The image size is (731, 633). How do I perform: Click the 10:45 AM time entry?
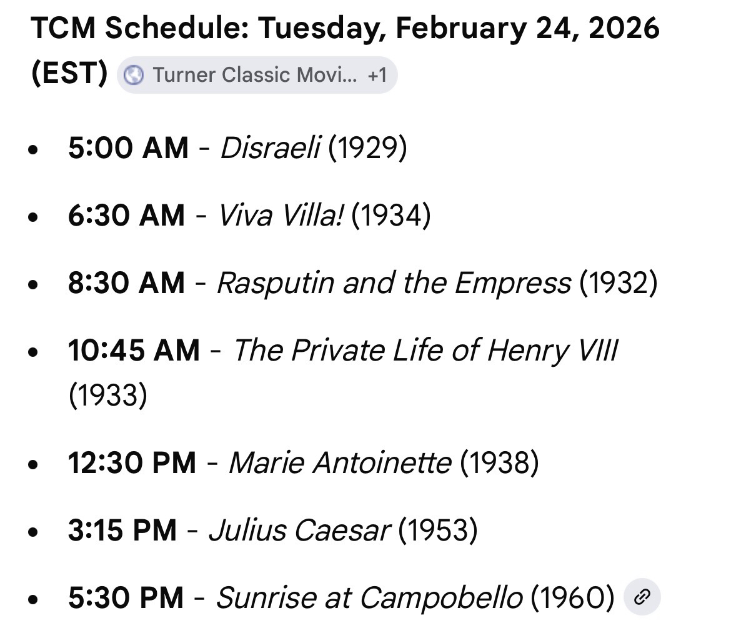(x=134, y=351)
